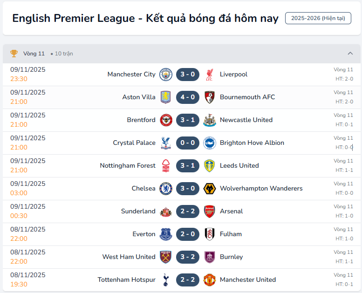Screen dimensions: 362x293
Task: Open the Manchester United team link
Action: 248,280
